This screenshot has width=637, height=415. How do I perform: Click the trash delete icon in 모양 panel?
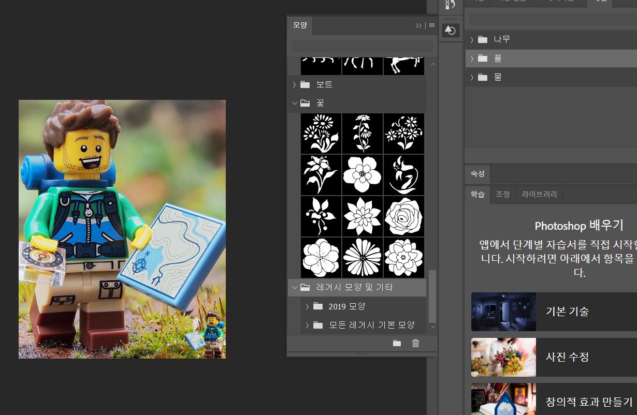point(415,343)
